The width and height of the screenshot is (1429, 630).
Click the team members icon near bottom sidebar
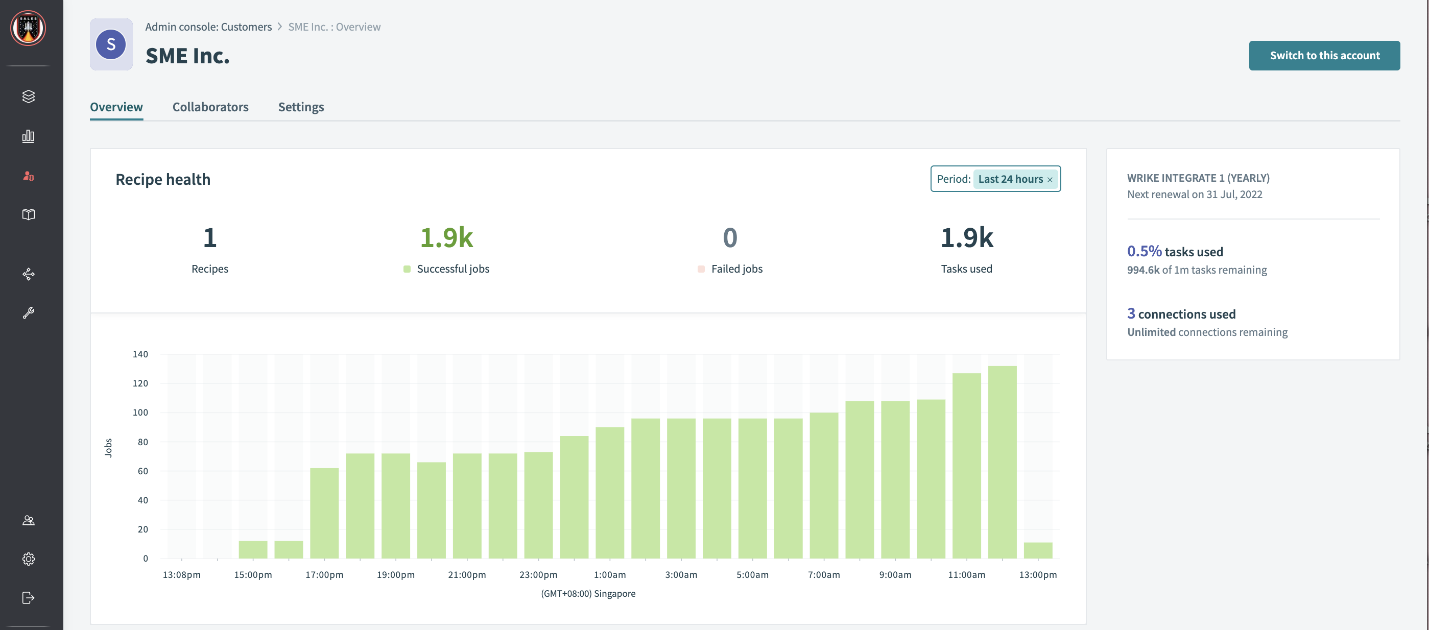click(x=28, y=520)
